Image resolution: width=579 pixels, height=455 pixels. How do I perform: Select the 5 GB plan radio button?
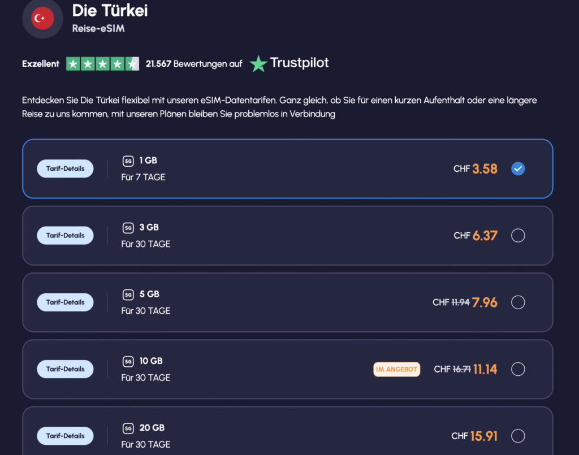tap(518, 302)
